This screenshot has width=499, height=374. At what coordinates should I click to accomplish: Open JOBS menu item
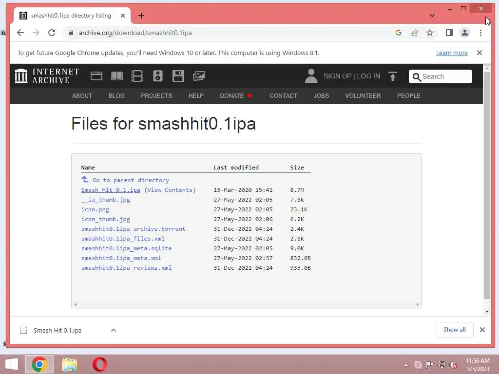pyautogui.click(x=322, y=96)
